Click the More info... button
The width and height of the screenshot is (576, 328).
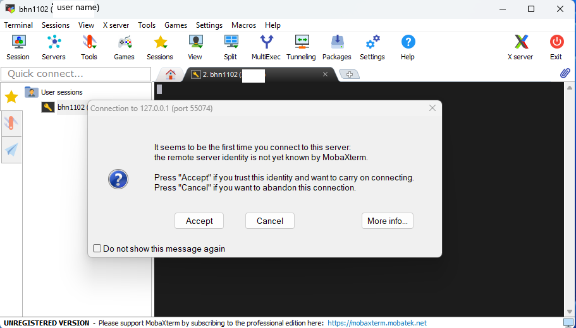(388, 221)
